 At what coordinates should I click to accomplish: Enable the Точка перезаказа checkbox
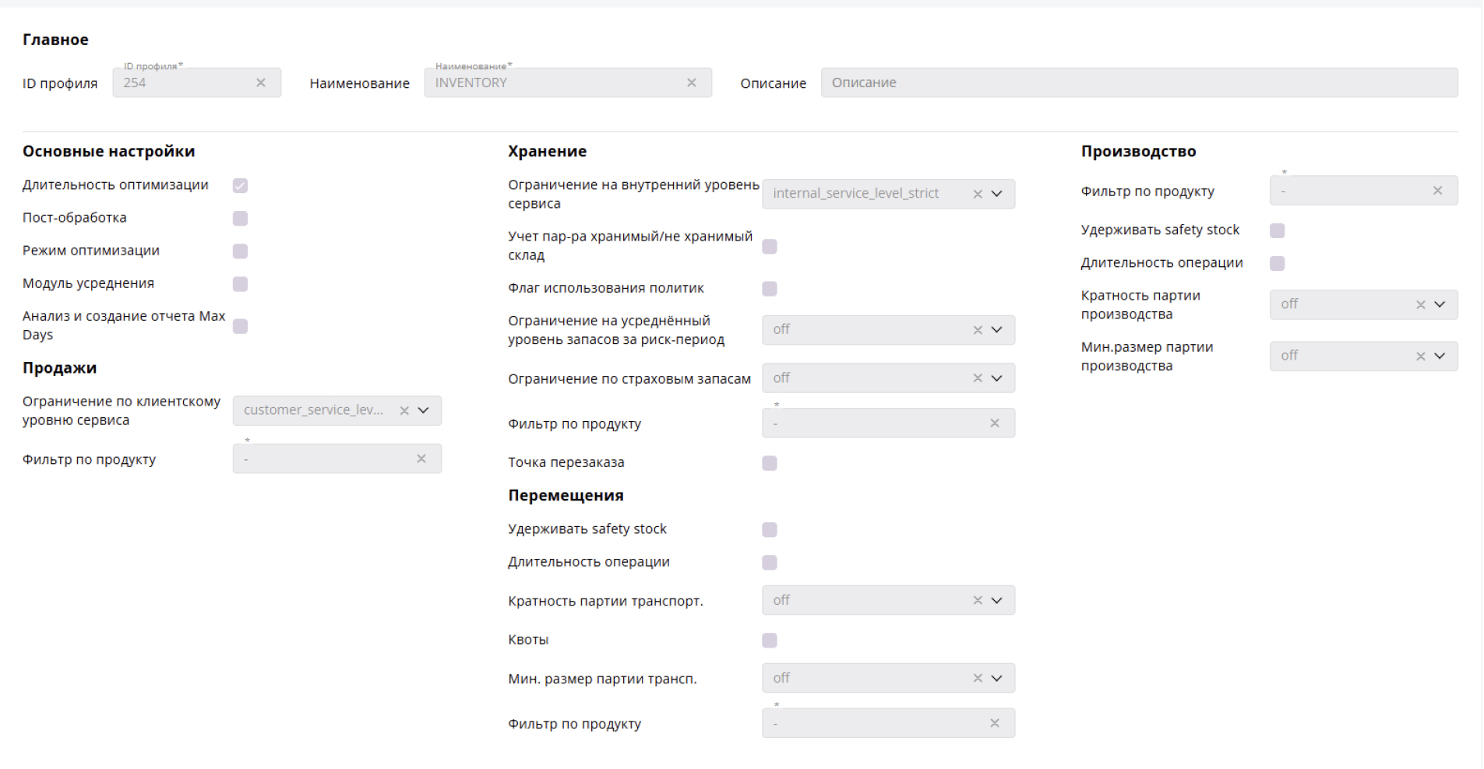point(770,463)
